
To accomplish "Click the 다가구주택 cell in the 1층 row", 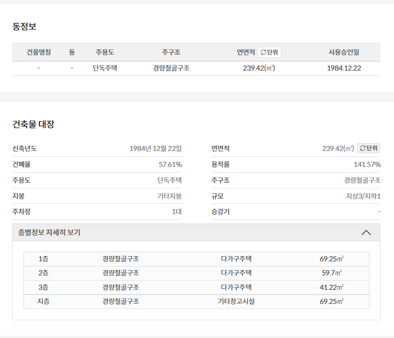I will 236,259.
